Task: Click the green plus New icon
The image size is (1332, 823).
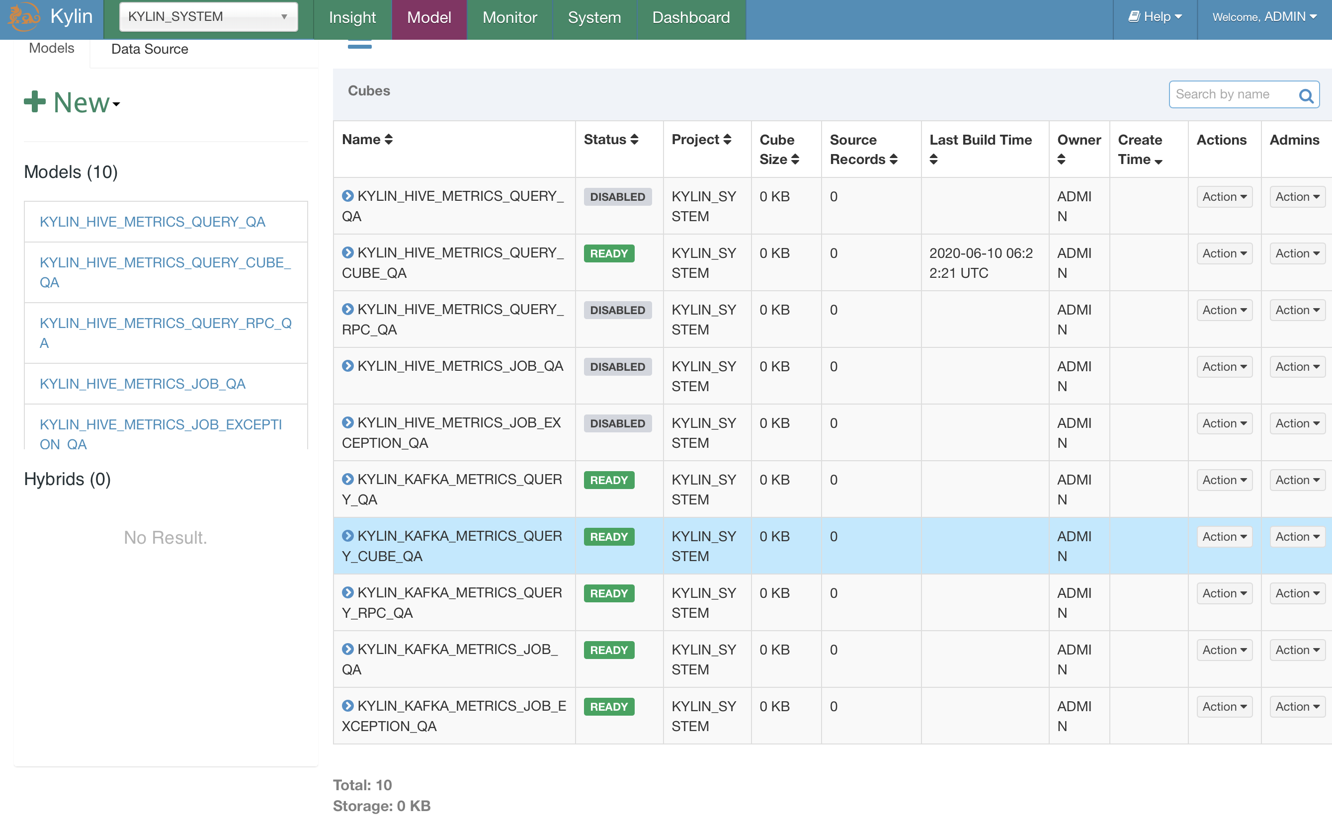Action: point(35,102)
